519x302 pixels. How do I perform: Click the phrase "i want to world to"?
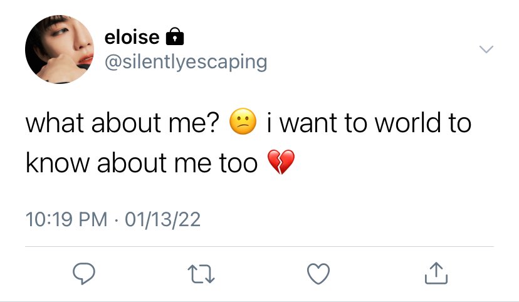point(369,123)
